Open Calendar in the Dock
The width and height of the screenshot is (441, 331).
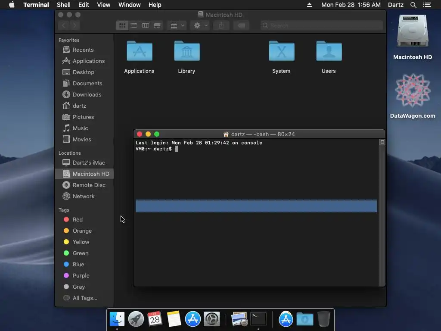point(155,319)
